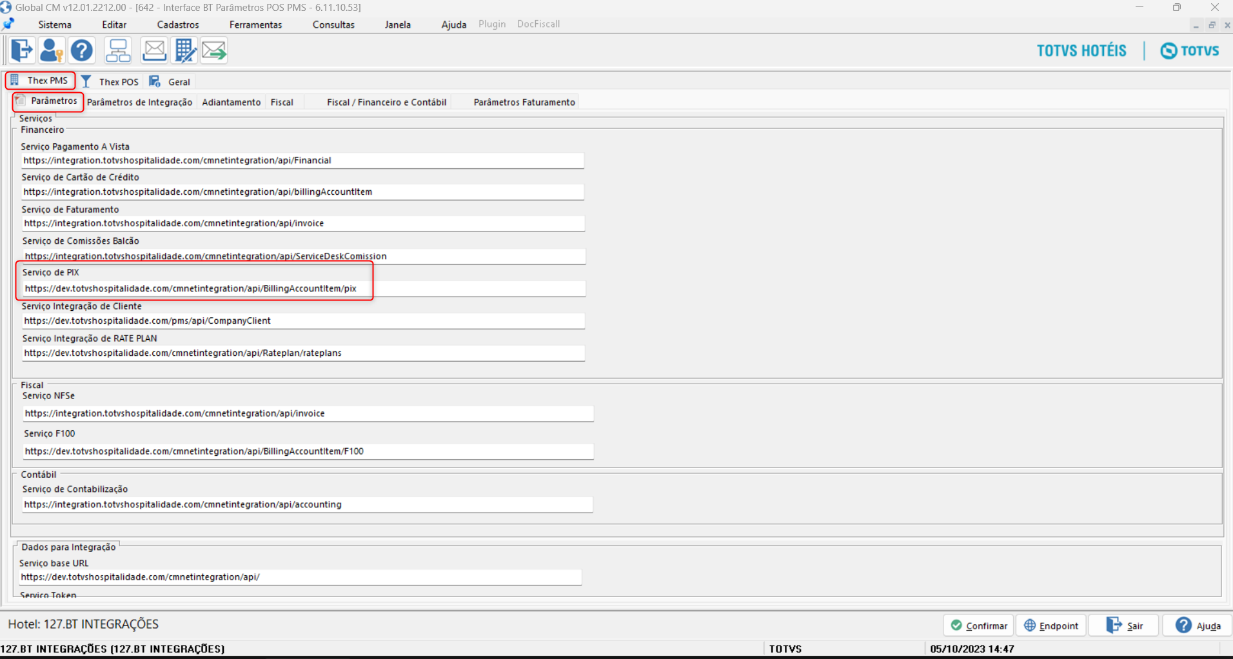This screenshot has width=1233, height=659.
Task: Open the Plugin menu
Action: (492, 24)
